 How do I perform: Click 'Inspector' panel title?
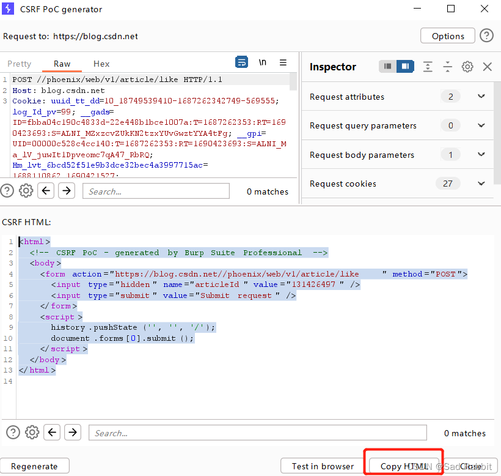click(332, 67)
